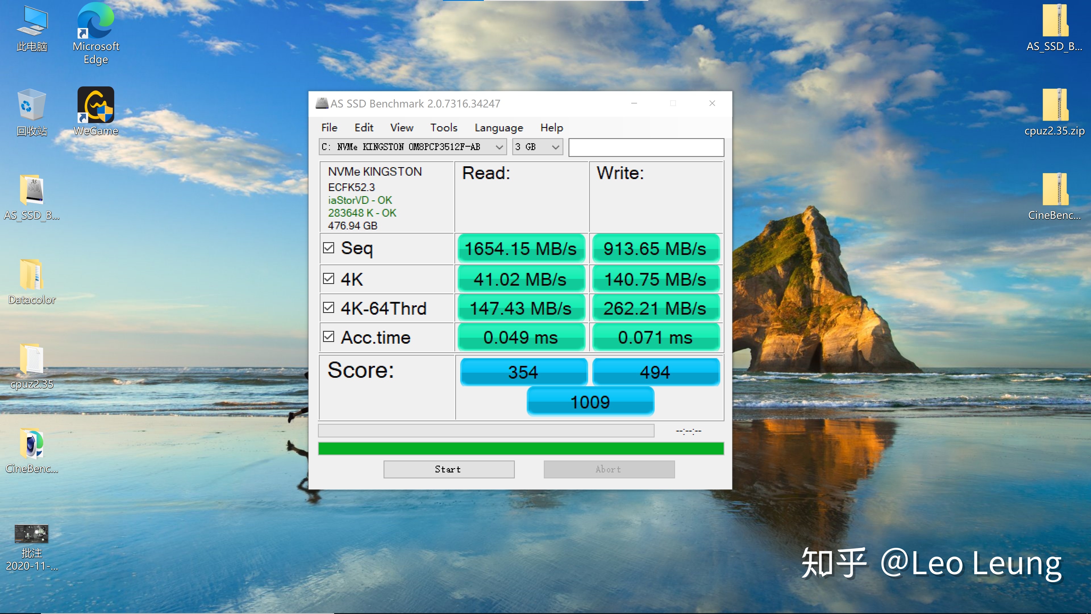The image size is (1091, 614).
Task: Select the AS_SSD_B... zip archive at top right
Action: 1054,28
